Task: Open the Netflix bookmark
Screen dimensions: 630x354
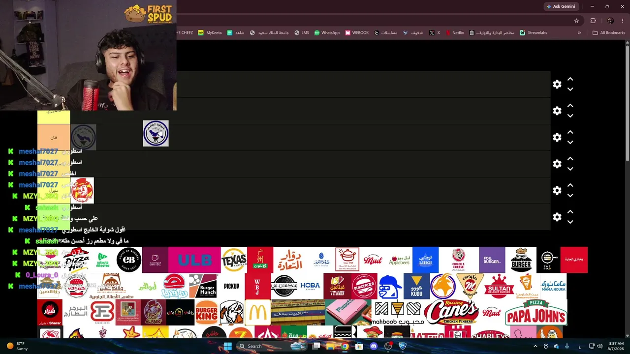Action: (x=454, y=33)
